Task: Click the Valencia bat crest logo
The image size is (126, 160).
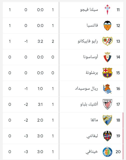Action: tap(107, 25)
